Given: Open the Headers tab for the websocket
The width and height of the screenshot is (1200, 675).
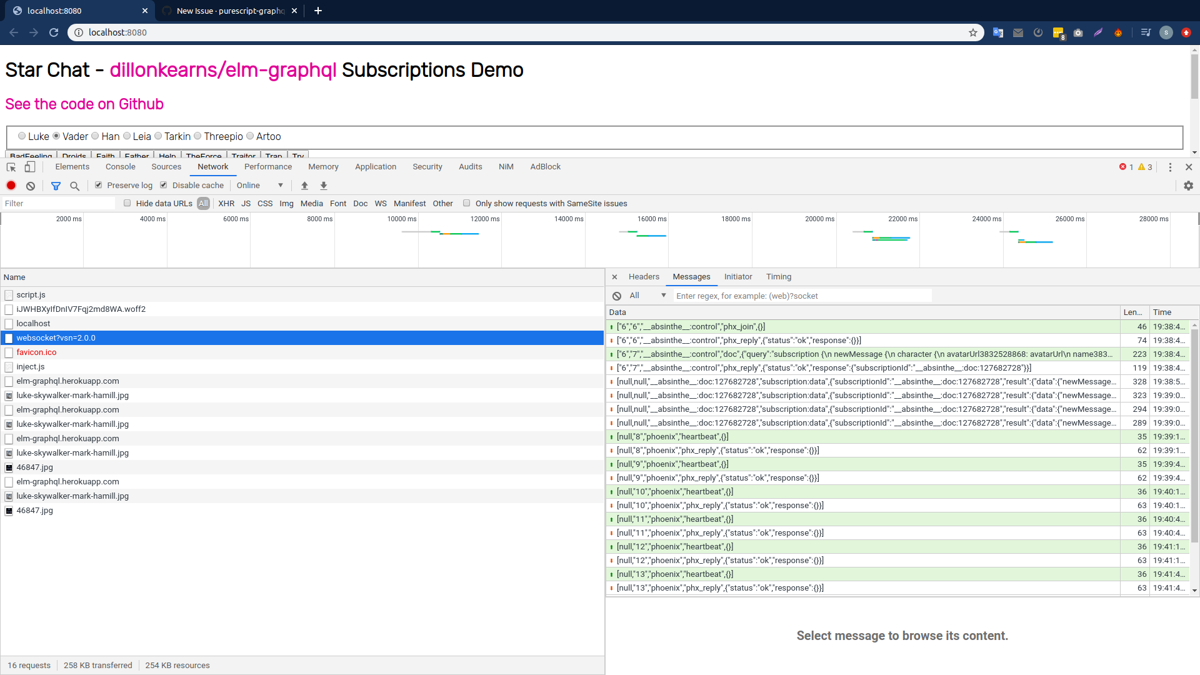Looking at the screenshot, I should coord(643,276).
